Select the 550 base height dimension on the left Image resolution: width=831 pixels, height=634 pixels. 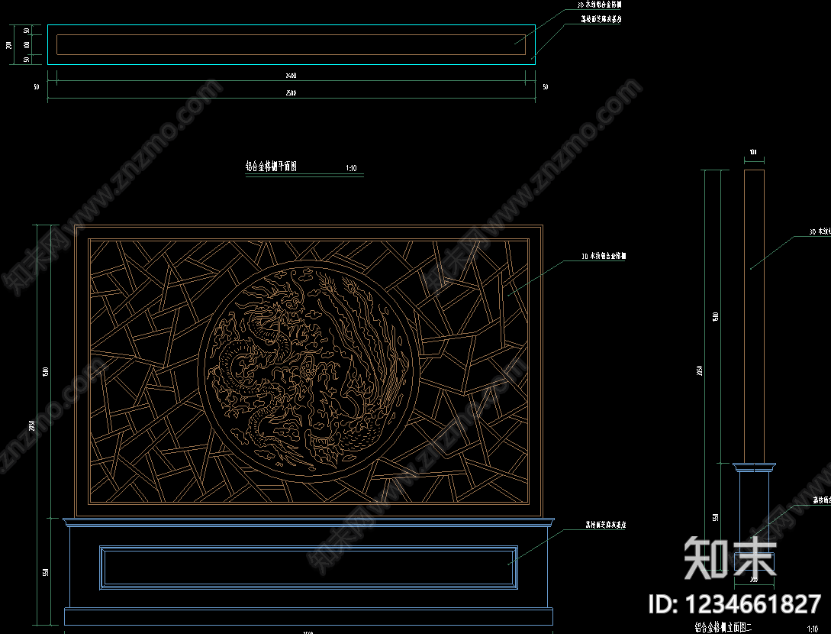tap(46, 572)
